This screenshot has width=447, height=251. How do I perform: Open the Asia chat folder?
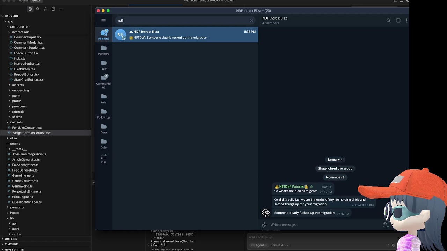[103, 98]
